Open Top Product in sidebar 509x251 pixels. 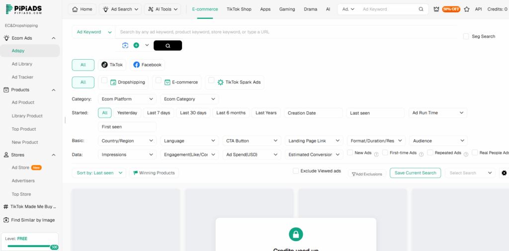24,129
